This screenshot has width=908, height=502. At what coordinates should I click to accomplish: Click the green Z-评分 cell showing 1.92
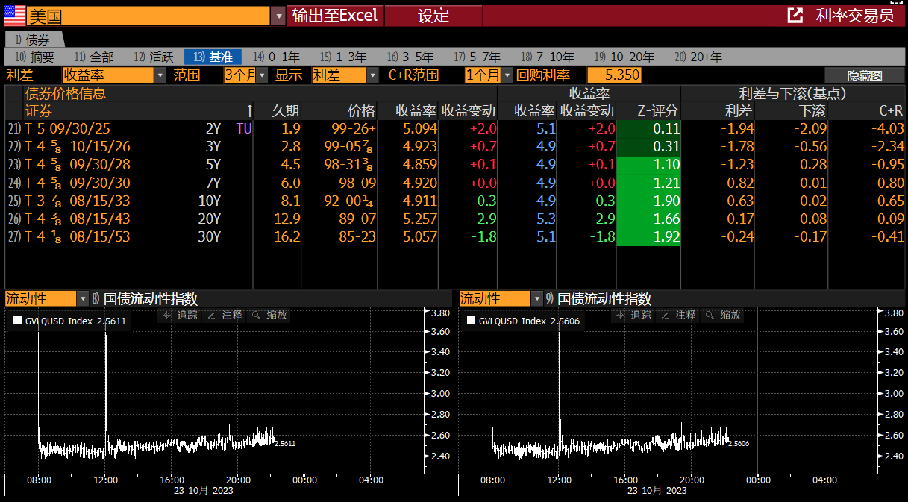coord(648,237)
